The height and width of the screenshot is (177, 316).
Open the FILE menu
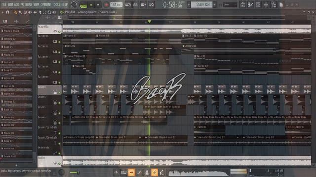coord(4,4)
